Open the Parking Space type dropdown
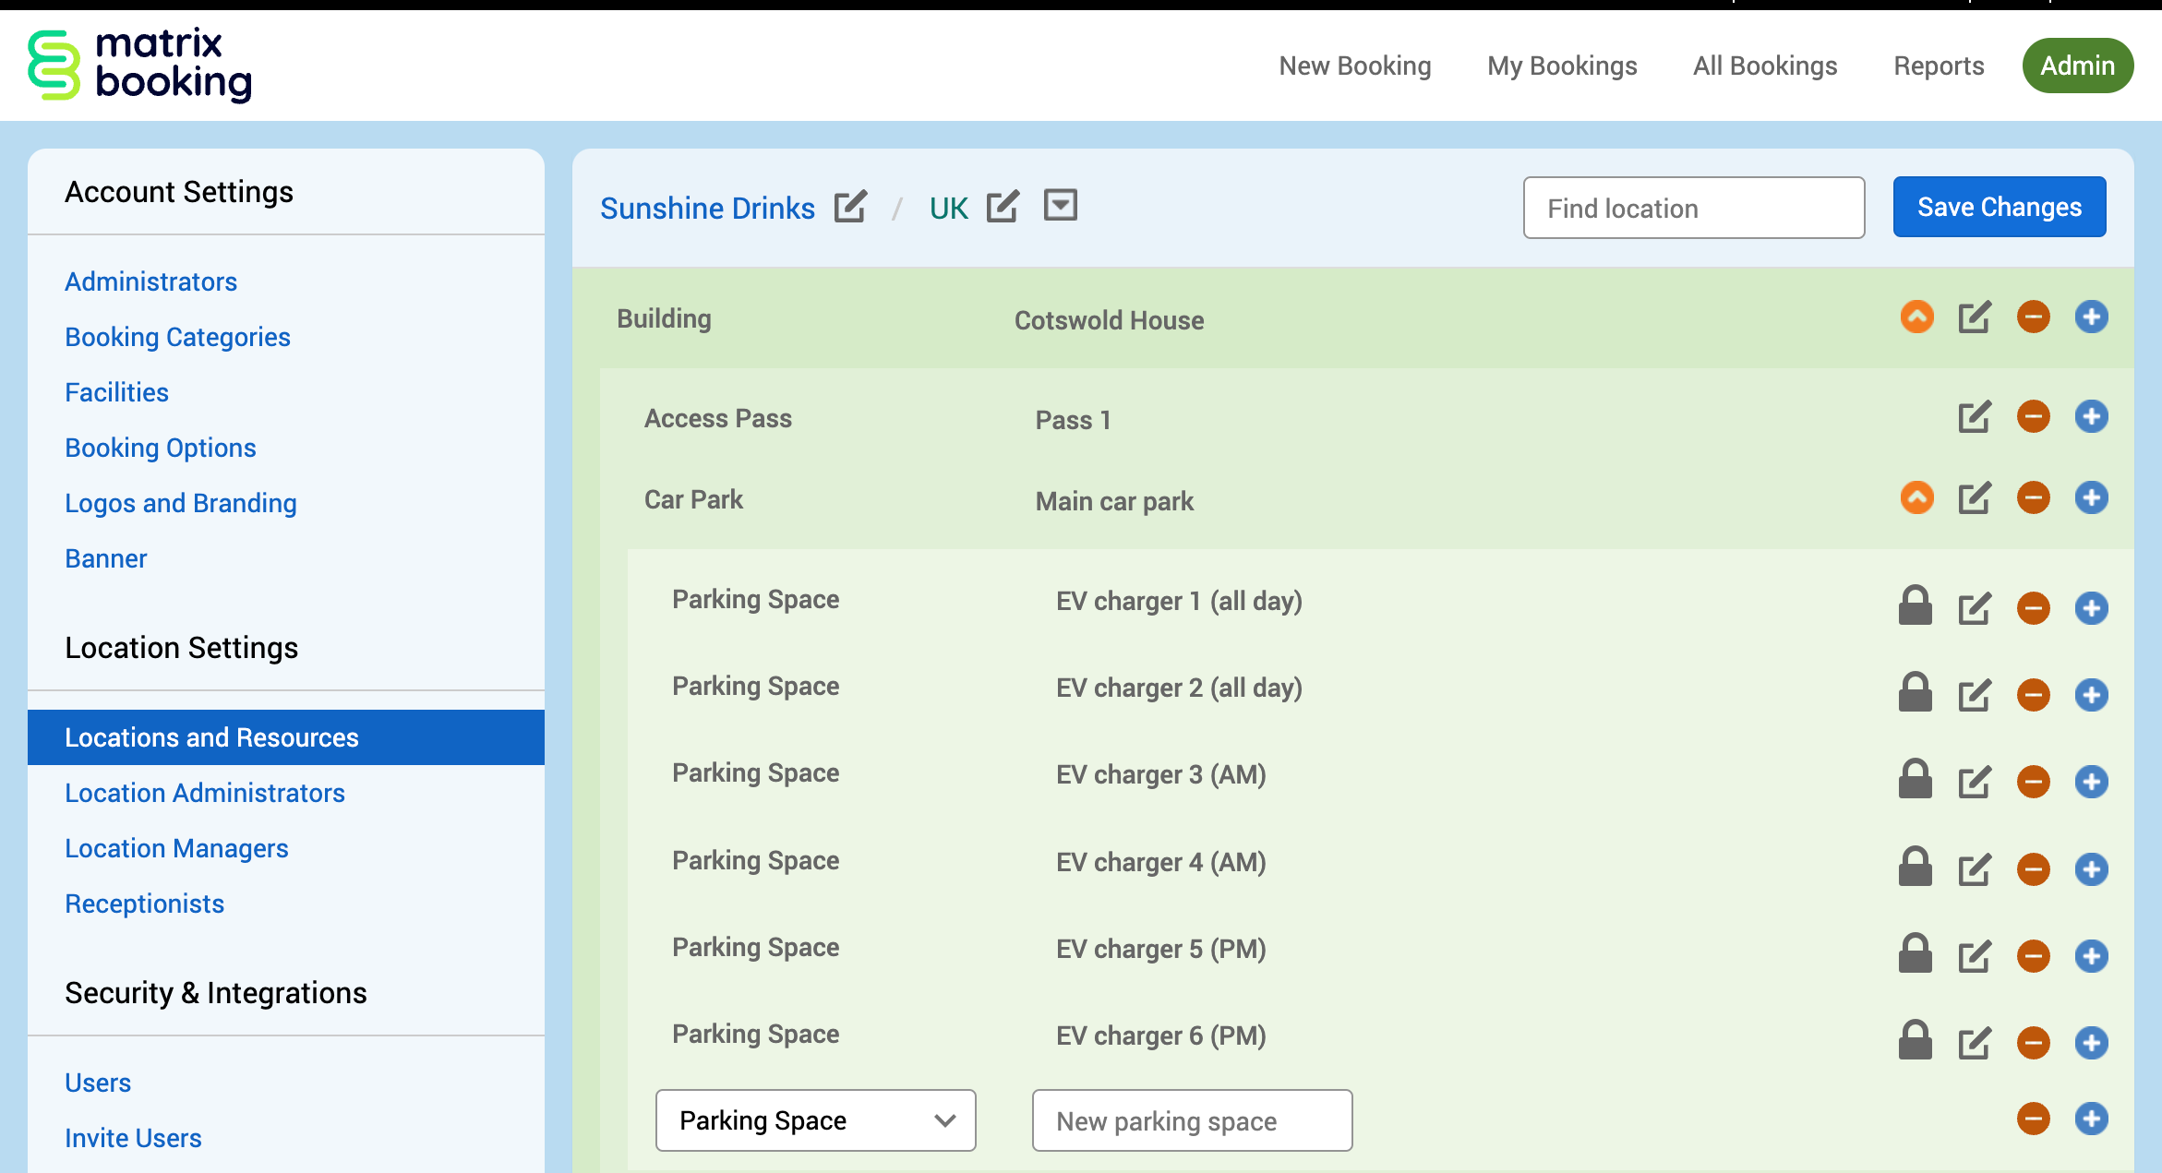The height and width of the screenshot is (1173, 2162). pyautogui.click(x=815, y=1120)
